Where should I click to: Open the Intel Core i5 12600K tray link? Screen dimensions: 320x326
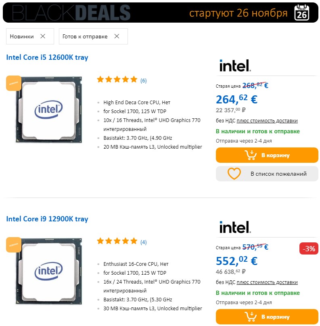tap(47, 57)
